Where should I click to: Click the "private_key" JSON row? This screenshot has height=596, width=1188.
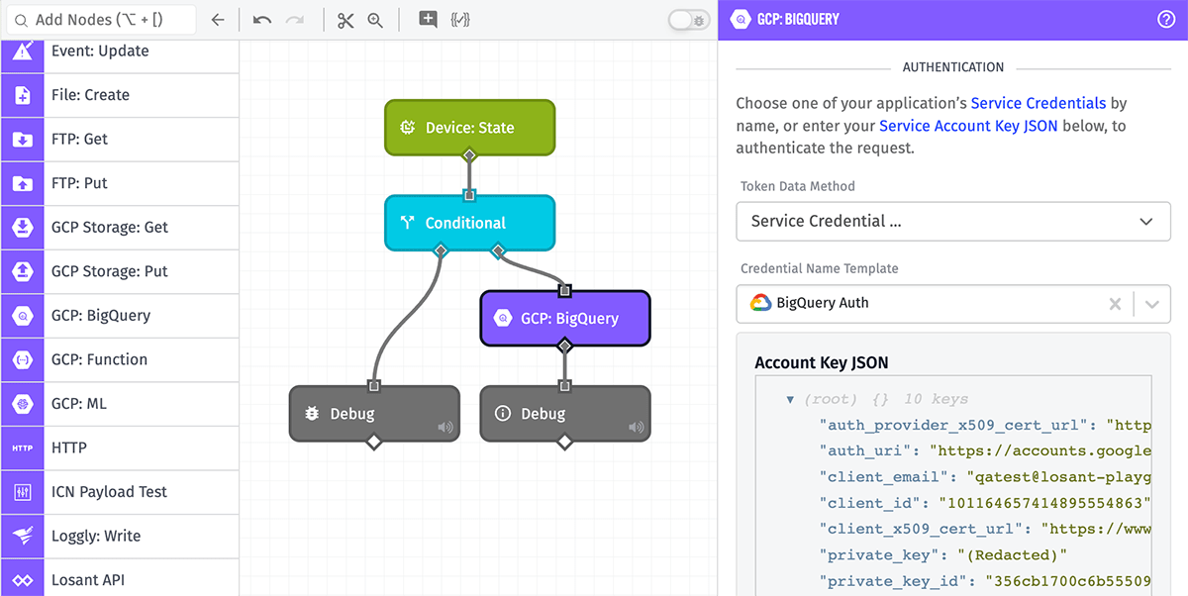943,554
